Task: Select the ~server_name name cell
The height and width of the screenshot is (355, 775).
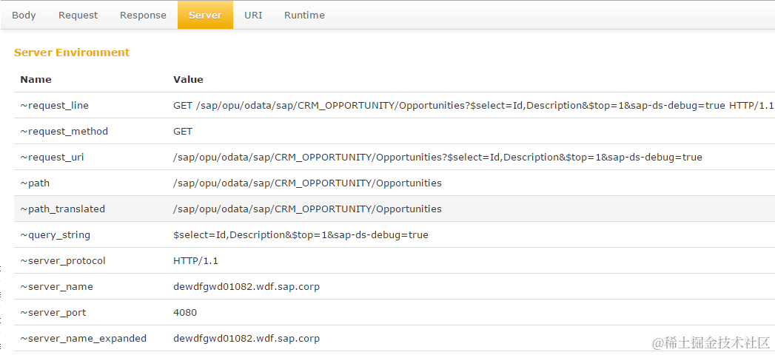Action: point(56,287)
